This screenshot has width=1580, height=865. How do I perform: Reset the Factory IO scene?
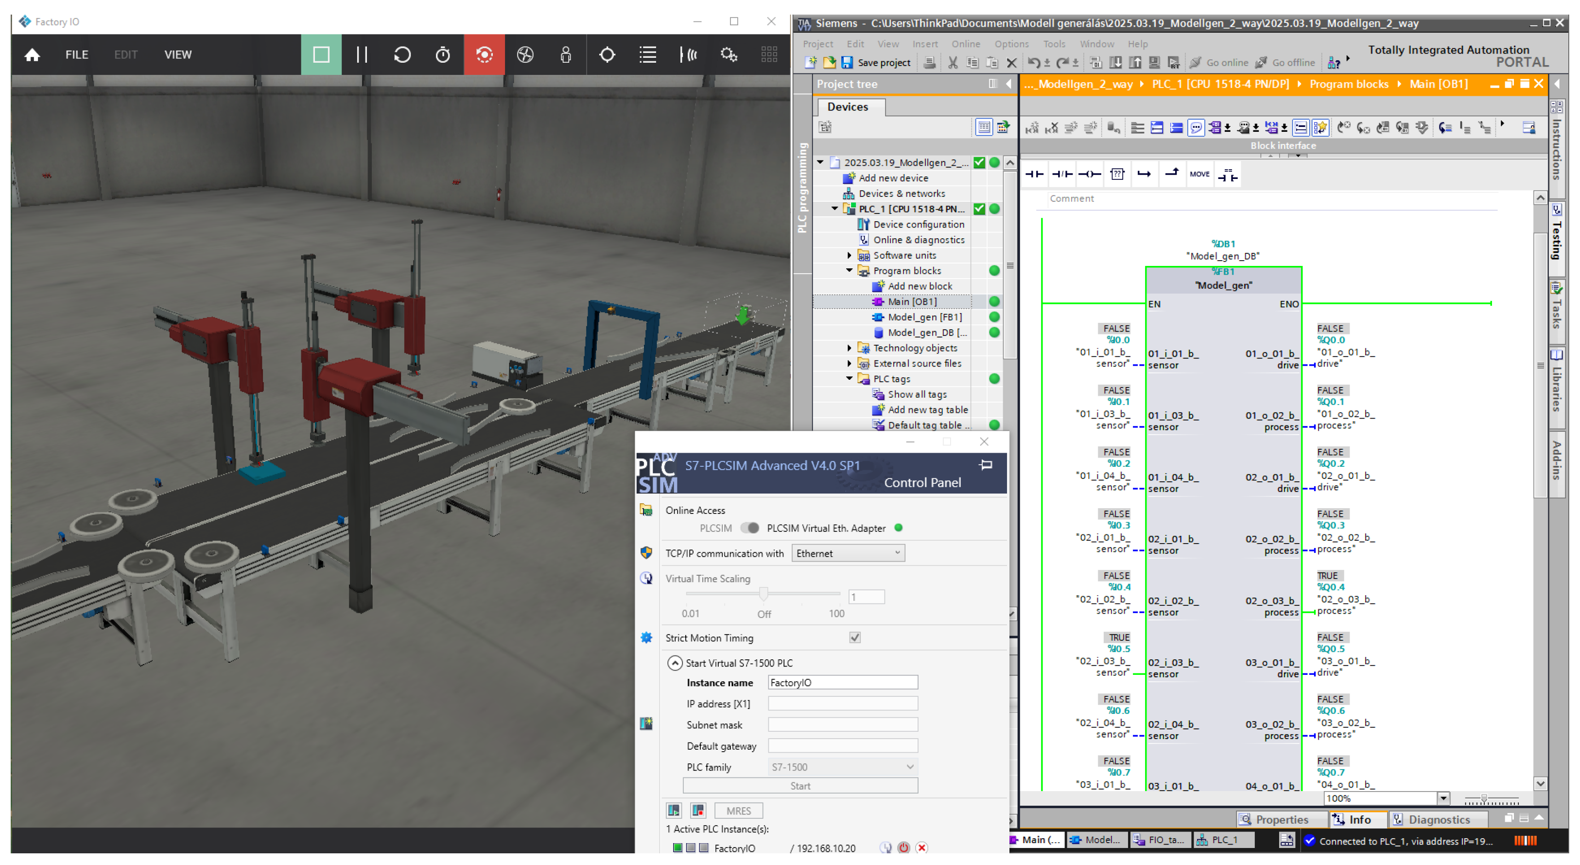[x=402, y=54]
